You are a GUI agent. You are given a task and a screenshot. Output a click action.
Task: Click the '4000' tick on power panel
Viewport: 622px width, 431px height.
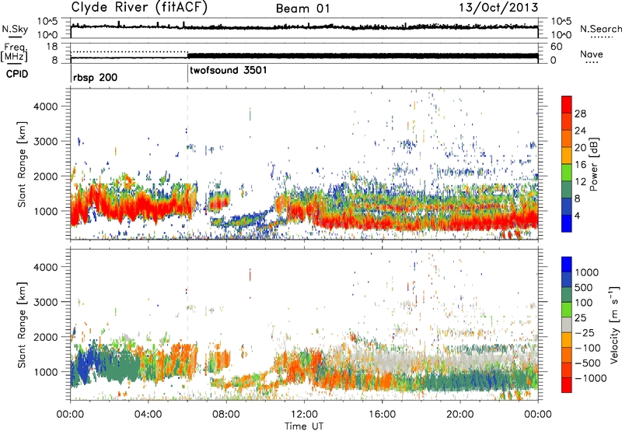pyautogui.click(x=45, y=107)
